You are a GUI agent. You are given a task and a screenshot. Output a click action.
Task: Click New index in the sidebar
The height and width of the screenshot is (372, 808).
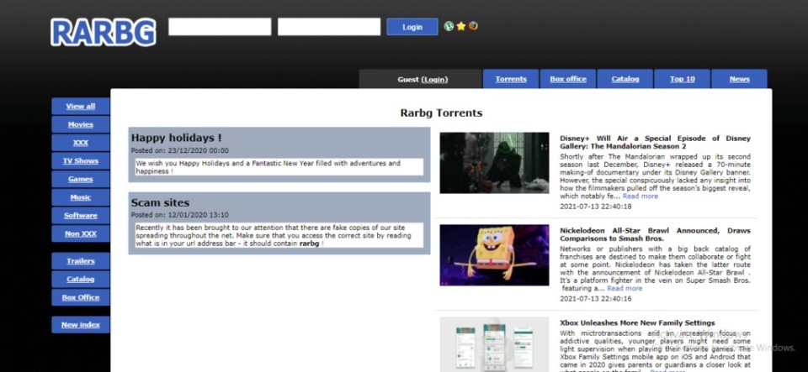(81, 325)
